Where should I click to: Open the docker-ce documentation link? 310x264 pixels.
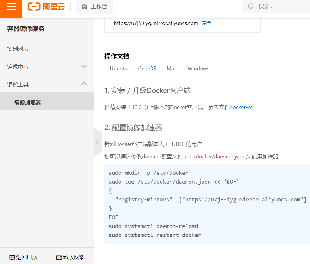241,107
